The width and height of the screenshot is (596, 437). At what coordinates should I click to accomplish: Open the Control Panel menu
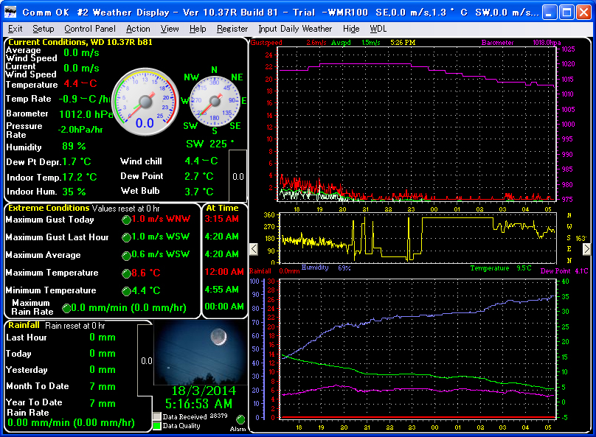coord(90,29)
